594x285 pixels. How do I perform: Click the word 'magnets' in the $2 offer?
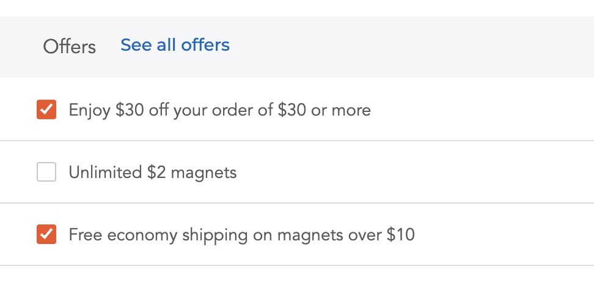point(204,172)
